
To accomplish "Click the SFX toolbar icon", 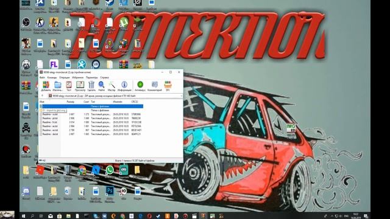I will pyautogui.click(x=168, y=86).
